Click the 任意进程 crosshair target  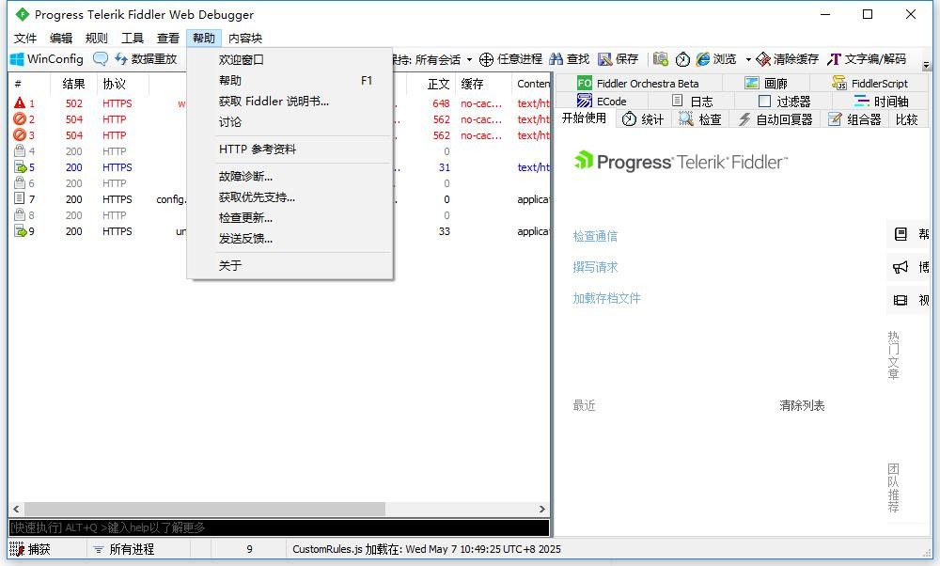[510, 58]
